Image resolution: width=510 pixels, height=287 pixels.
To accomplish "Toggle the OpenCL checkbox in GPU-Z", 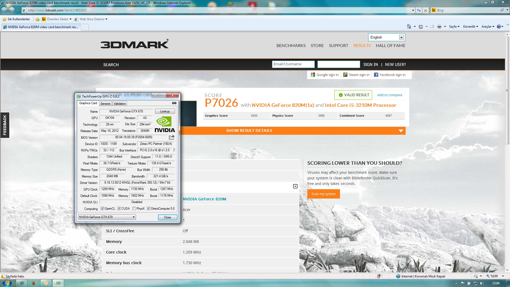I will click(x=102, y=209).
